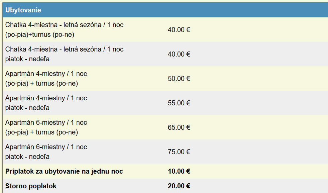Click 40.00 € price for Chatka po-pia+turnus
The width and height of the screenshot is (328, 193).
click(x=179, y=30)
